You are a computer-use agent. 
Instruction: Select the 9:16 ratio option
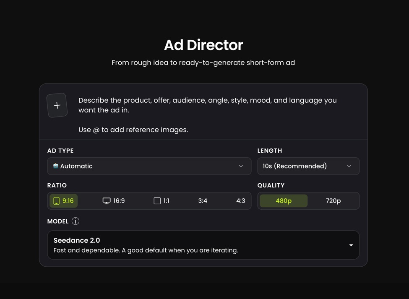64,201
